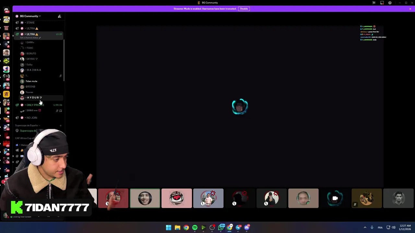The image size is (415, 233).
Task: Open File Explorer from the taskbar
Action: point(177,227)
